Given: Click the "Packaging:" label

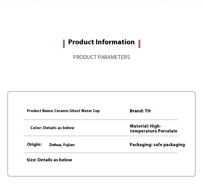Looking at the screenshot, I should pos(141,145).
